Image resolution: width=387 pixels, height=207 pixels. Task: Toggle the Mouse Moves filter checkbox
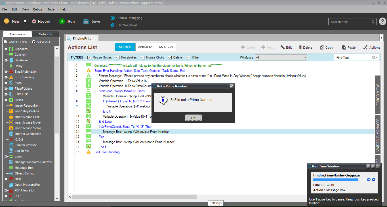[x=89, y=57]
